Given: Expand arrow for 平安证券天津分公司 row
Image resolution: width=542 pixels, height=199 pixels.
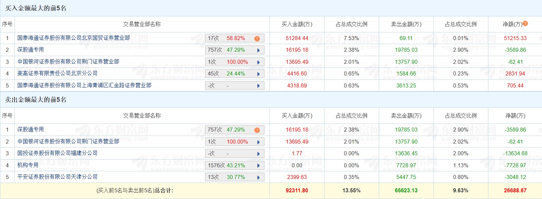Looking at the screenshot, I should (x=258, y=178).
